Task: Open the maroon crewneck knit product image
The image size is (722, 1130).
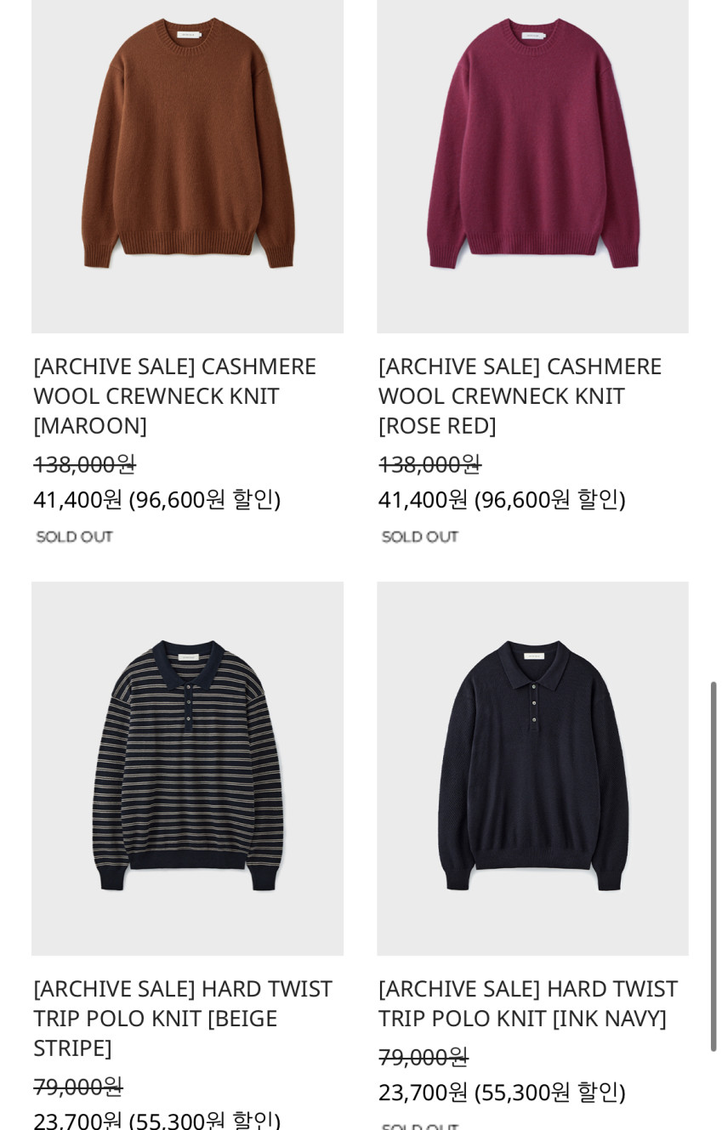Action: 187,166
